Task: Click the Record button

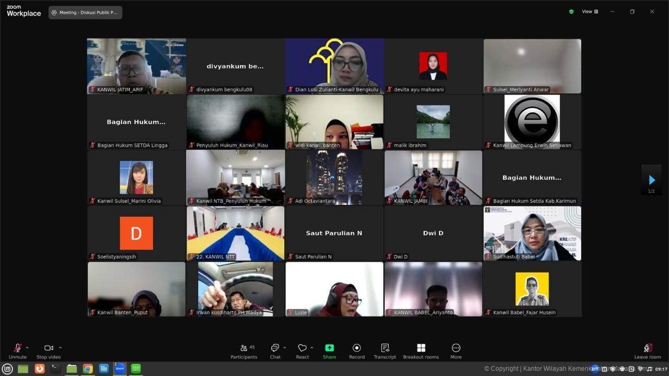Action: click(x=356, y=351)
